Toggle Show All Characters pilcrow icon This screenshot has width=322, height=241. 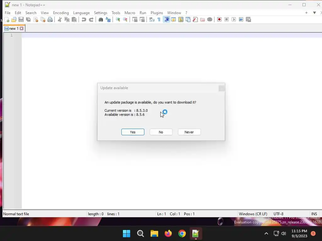click(159, 19)
